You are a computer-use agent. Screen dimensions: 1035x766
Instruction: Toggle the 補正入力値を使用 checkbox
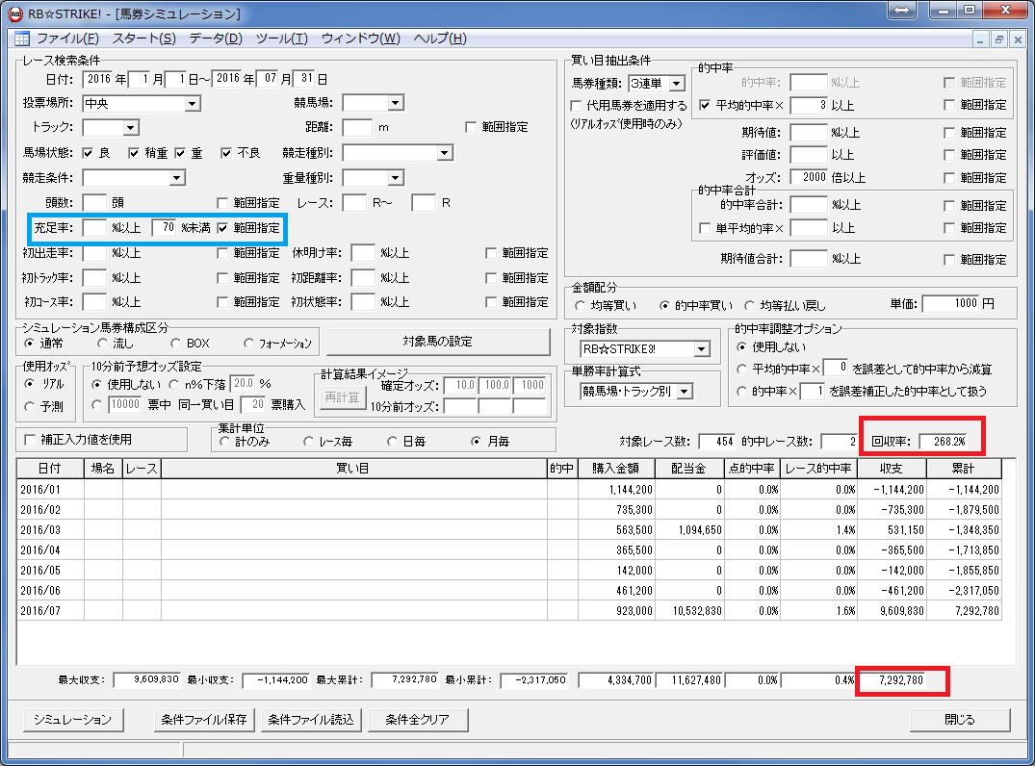tap(30, 440)
